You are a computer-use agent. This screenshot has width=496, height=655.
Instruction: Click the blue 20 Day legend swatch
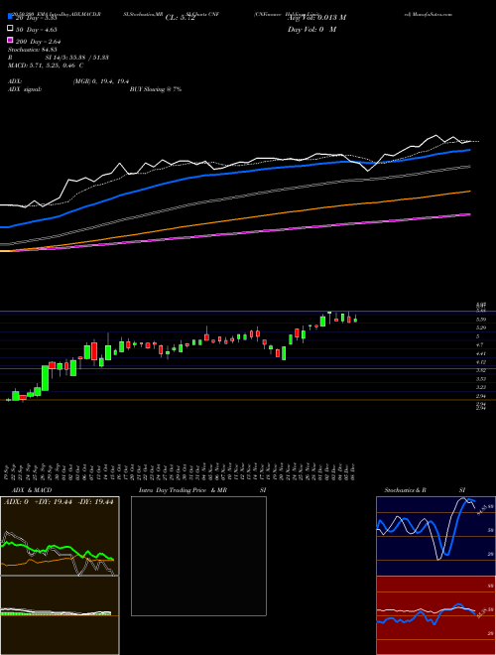[x=11, y=17]
